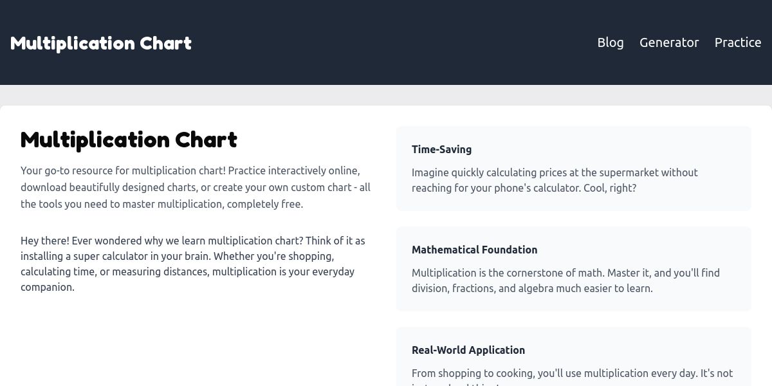Image resolution: width=772 pixels, height=386 pixels.
Task: Click the Multiplication Chart site logo in header
Action: (x=101, y=43)
